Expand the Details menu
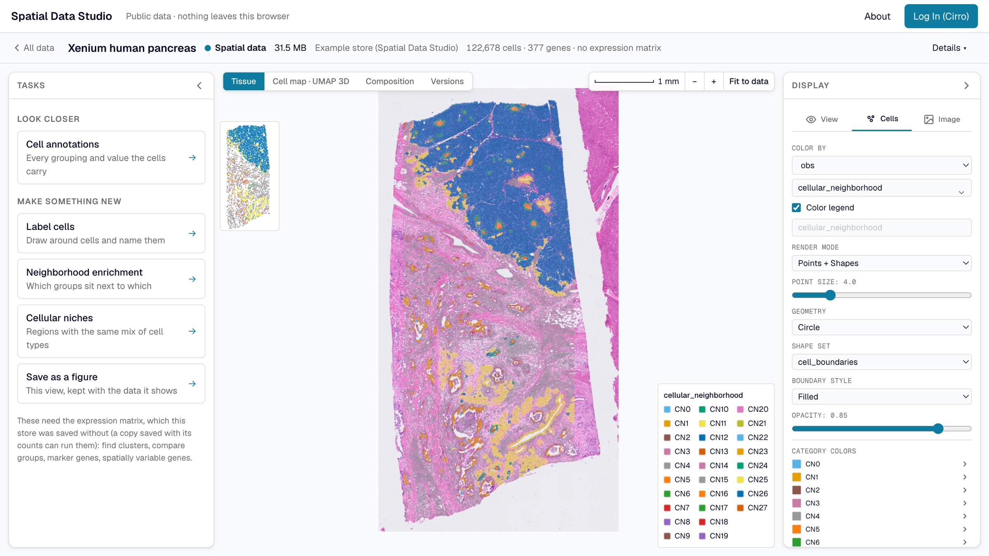Viewport: 989px width, 556px height. 949,48
